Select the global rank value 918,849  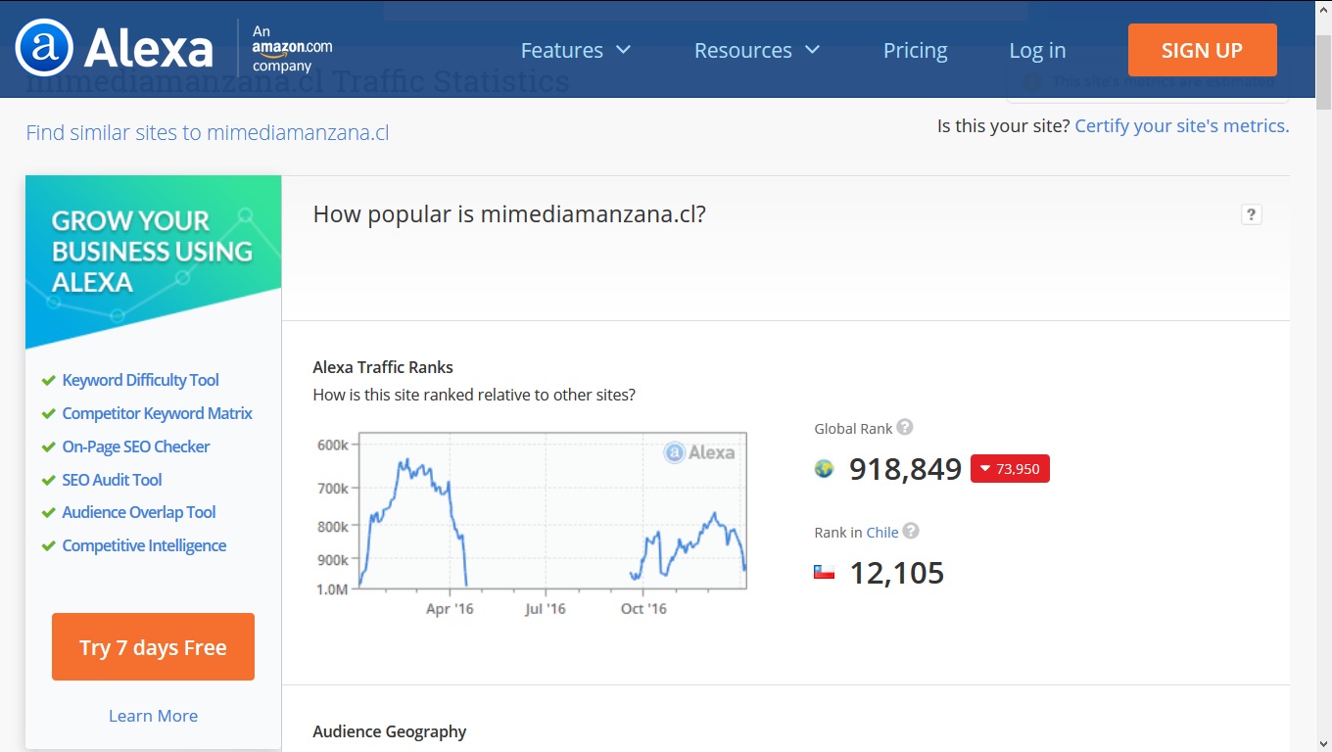coord(905,469)
